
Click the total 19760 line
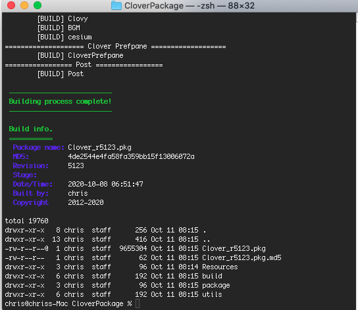pos(27,221)
